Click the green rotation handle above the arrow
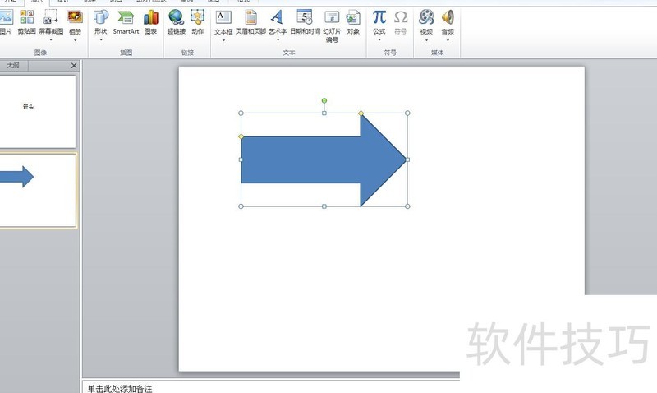Viewport: 657px width, 393px height. tap(324, 100)
